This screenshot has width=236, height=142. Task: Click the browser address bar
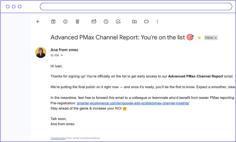click(x=136, y=6)
